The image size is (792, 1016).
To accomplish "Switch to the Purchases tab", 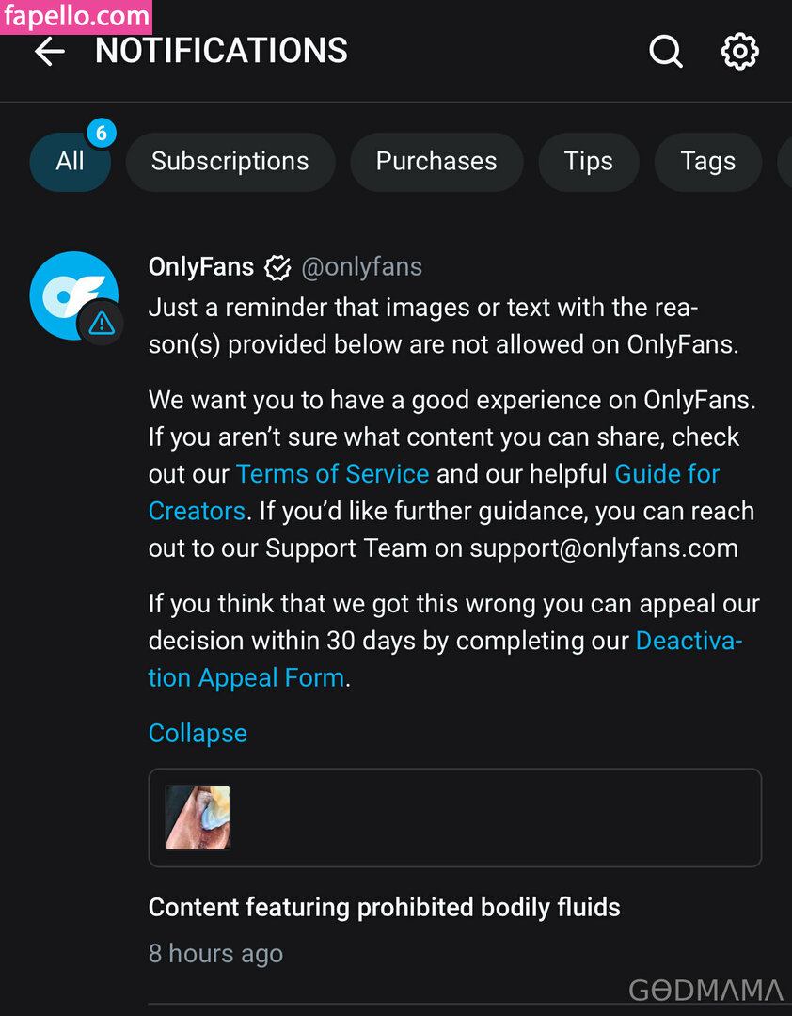I will (436, 162).
